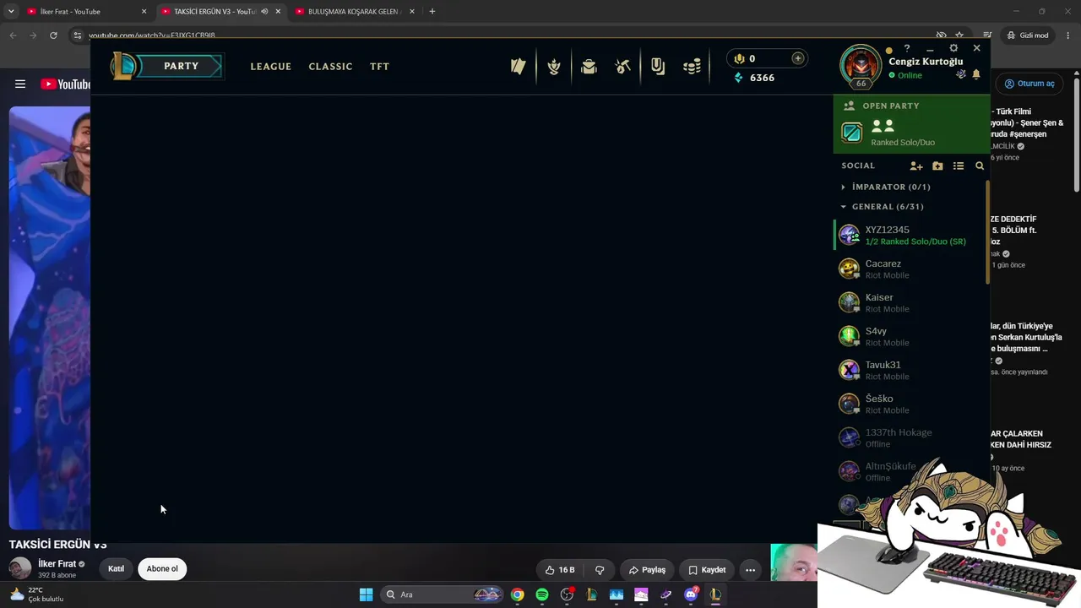The image size is (1081, 608).
Task: Click the PARTY button
Action: (181, 66)
